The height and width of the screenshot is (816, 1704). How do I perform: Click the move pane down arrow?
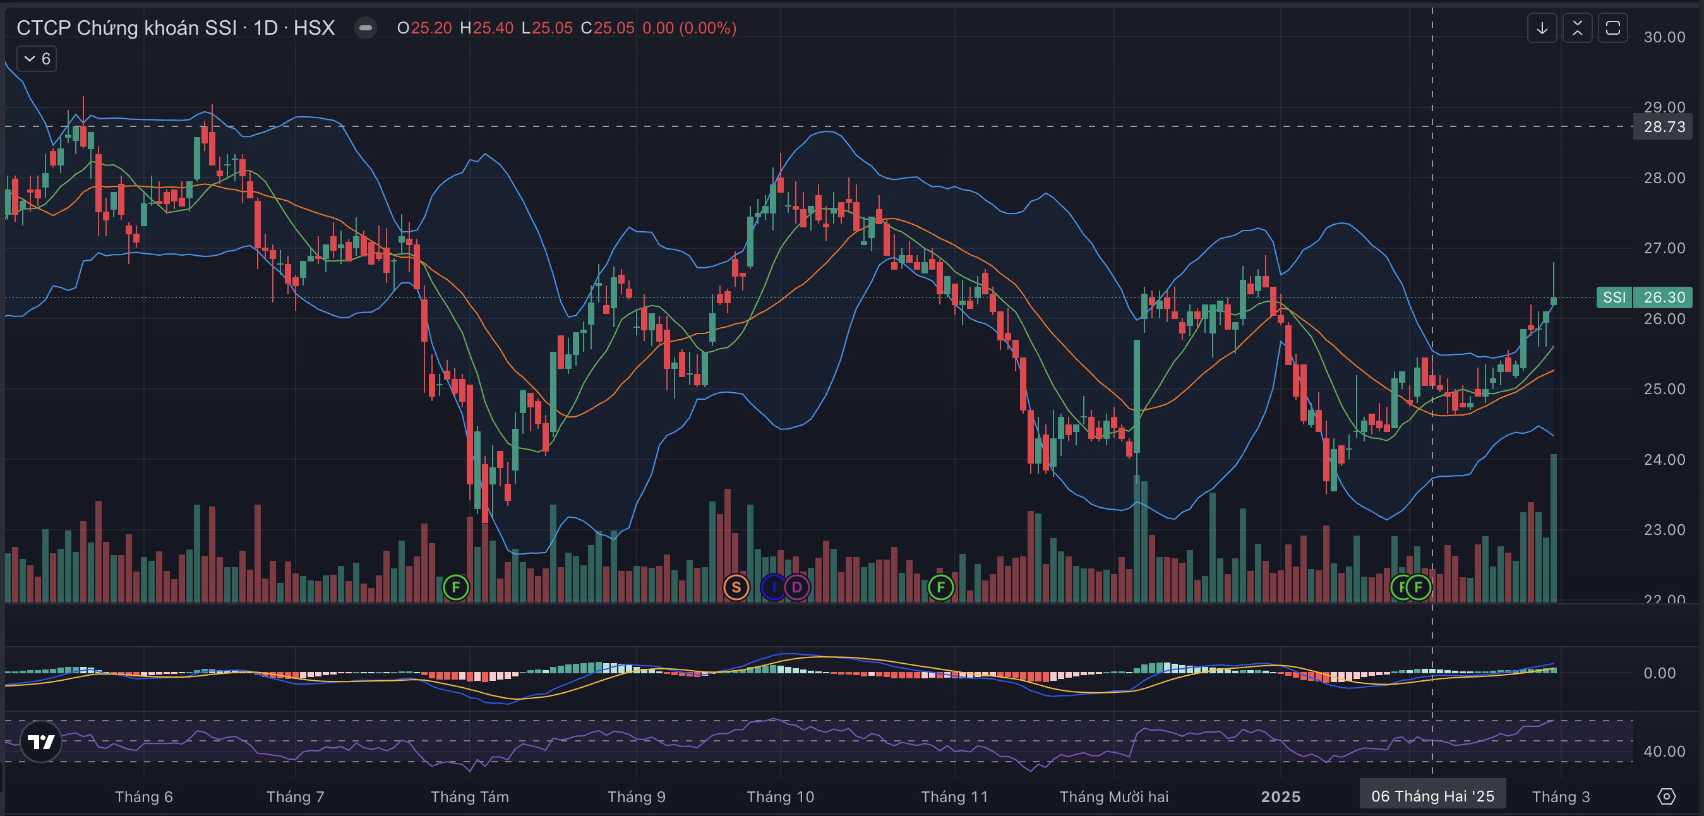coord(1541,28)
